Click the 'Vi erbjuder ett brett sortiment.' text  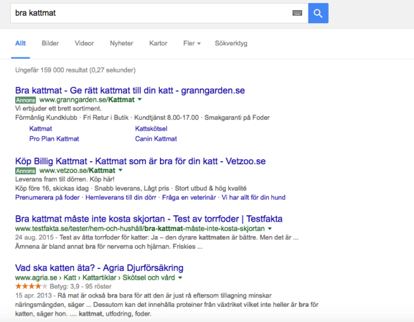[x=58, y=109]
